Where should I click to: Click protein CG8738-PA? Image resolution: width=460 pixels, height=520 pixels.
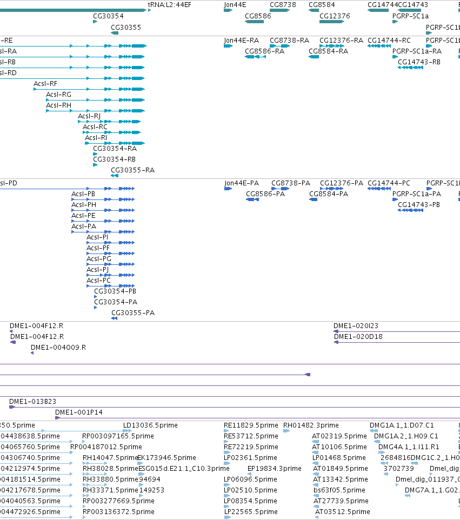(290, 183)
